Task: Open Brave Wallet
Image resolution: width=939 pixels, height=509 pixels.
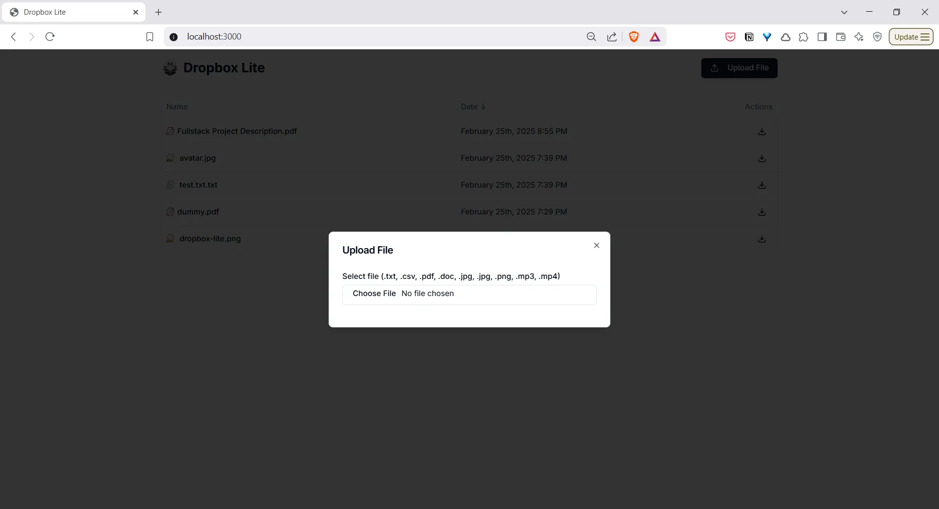Action: [x=841, y=37]
